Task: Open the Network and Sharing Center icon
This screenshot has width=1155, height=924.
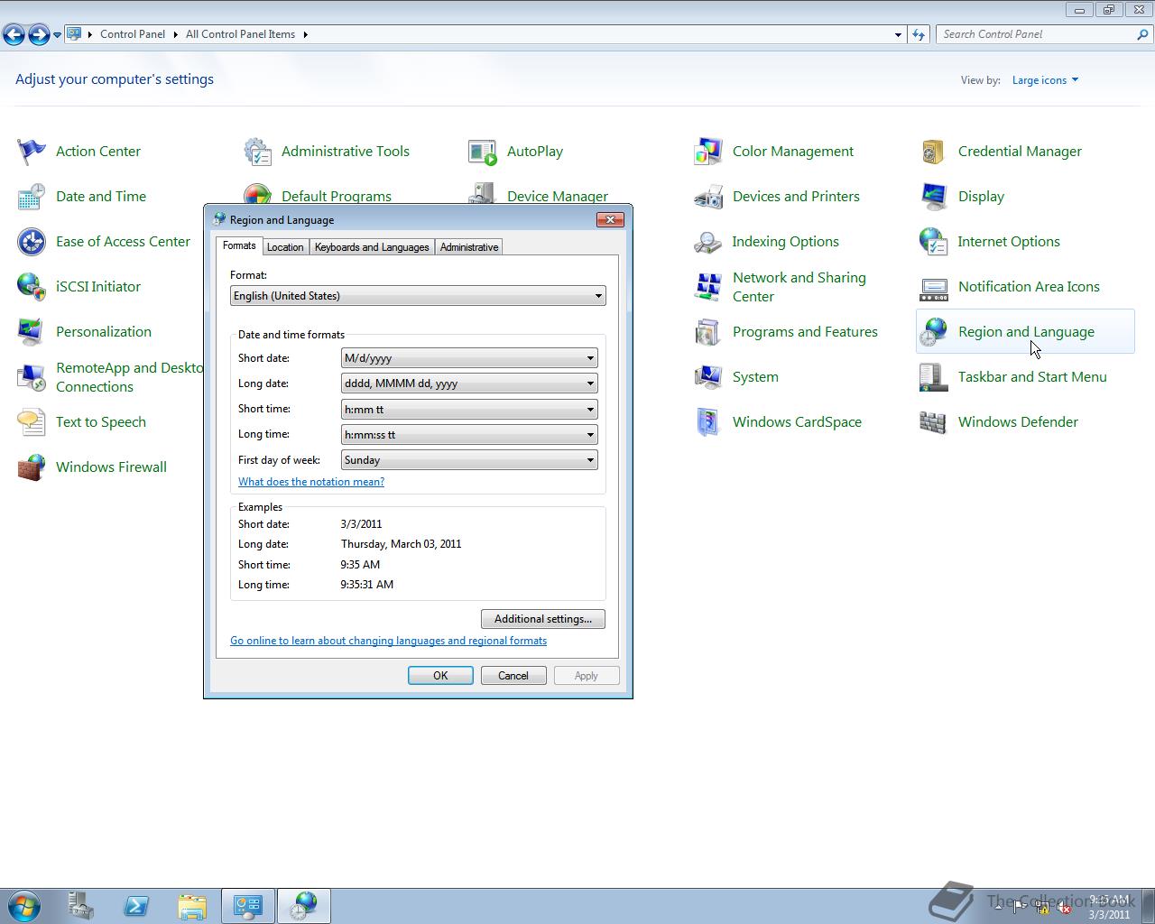Action: pos(708,287)
